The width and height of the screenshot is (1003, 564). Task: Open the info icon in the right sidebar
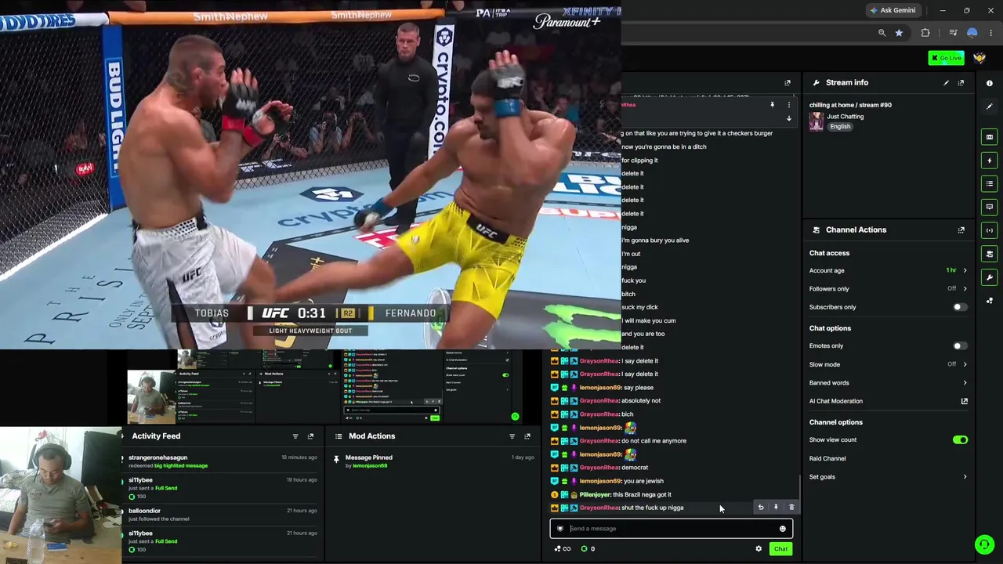click(x=990, y=83)
